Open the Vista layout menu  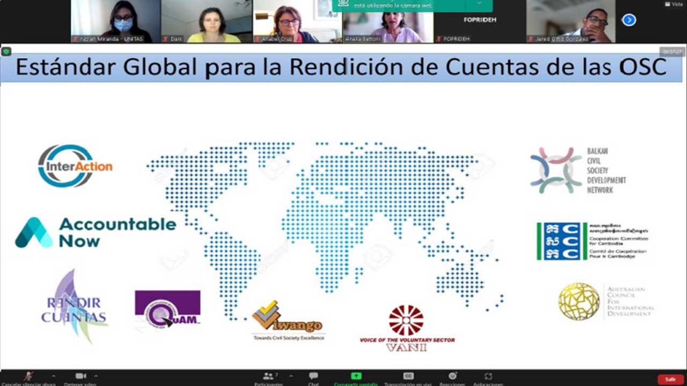[674, 4]
